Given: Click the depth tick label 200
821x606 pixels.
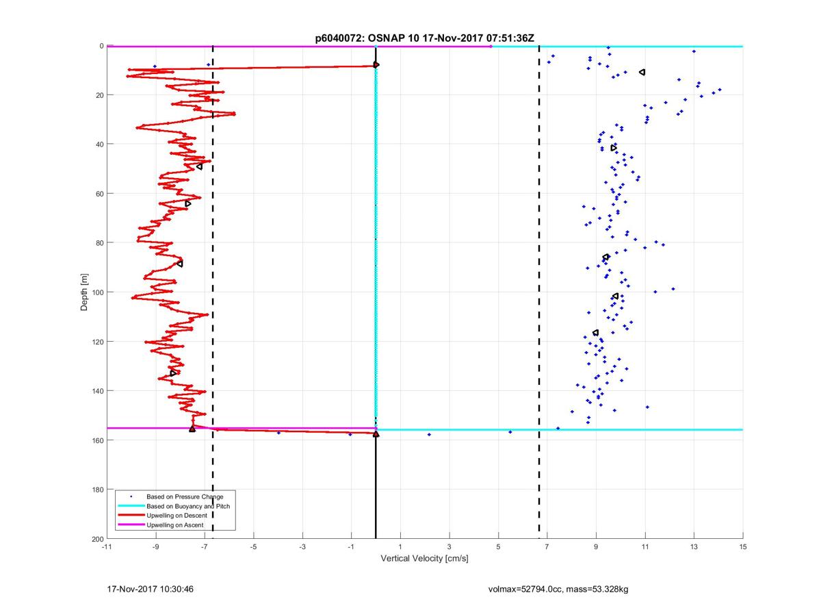Looking at the screenshot, I should click(x=97, y=539).
